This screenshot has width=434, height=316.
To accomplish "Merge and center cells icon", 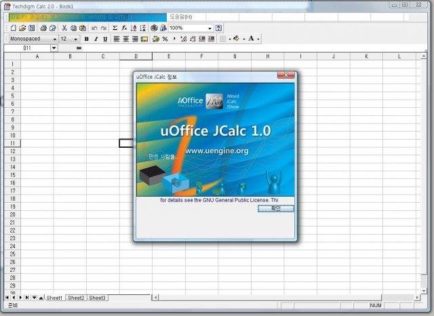I will tap(144, 39).
